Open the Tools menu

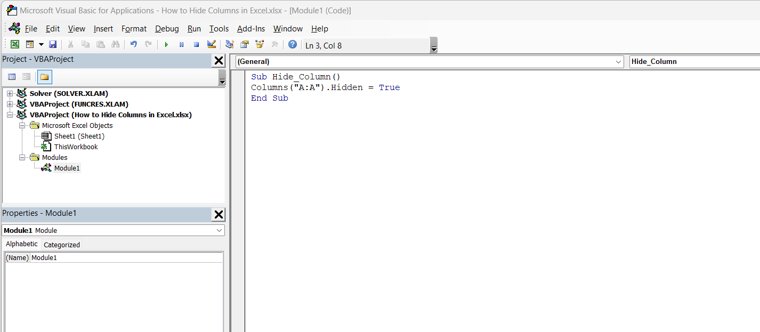click(219, 29)
